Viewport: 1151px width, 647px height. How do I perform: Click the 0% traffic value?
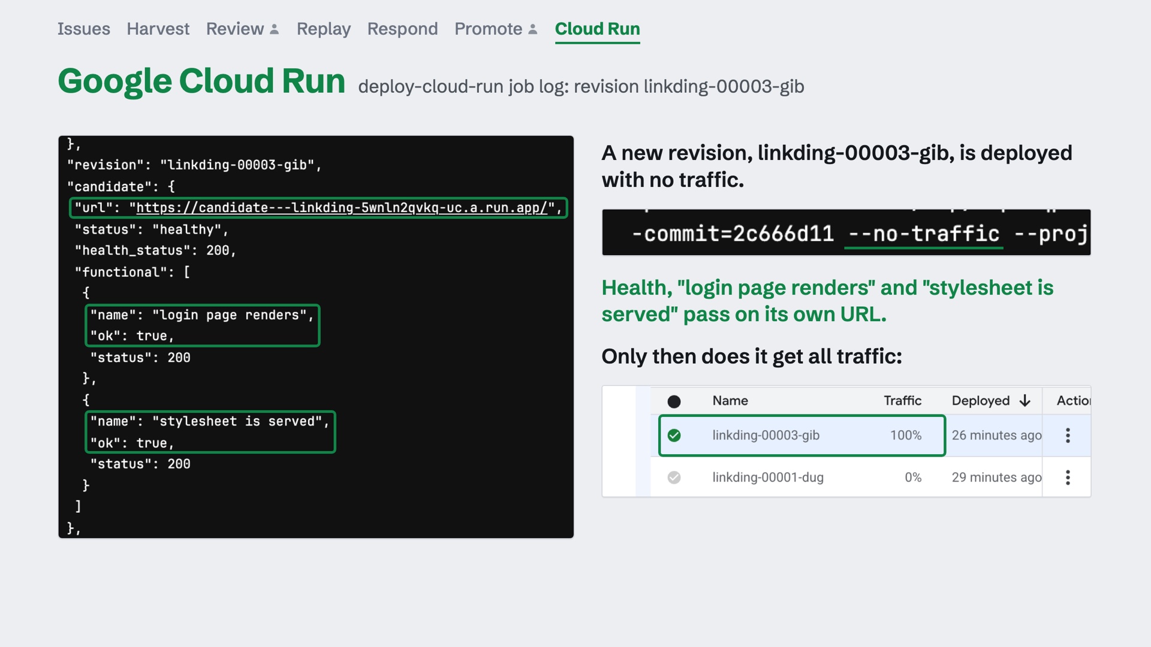(x=913, y=477)
